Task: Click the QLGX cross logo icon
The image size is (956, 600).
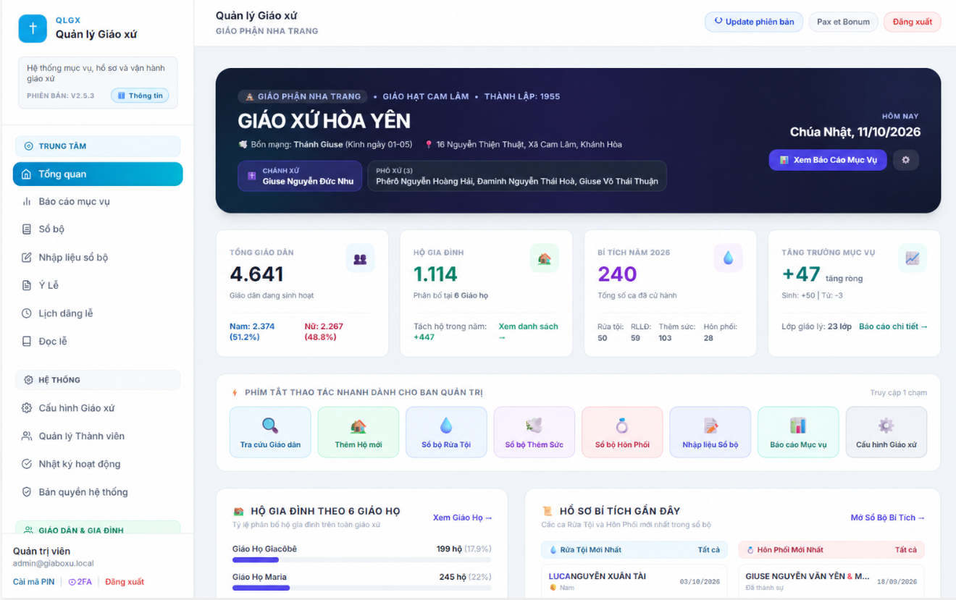Action: click(x=33, y=28)
